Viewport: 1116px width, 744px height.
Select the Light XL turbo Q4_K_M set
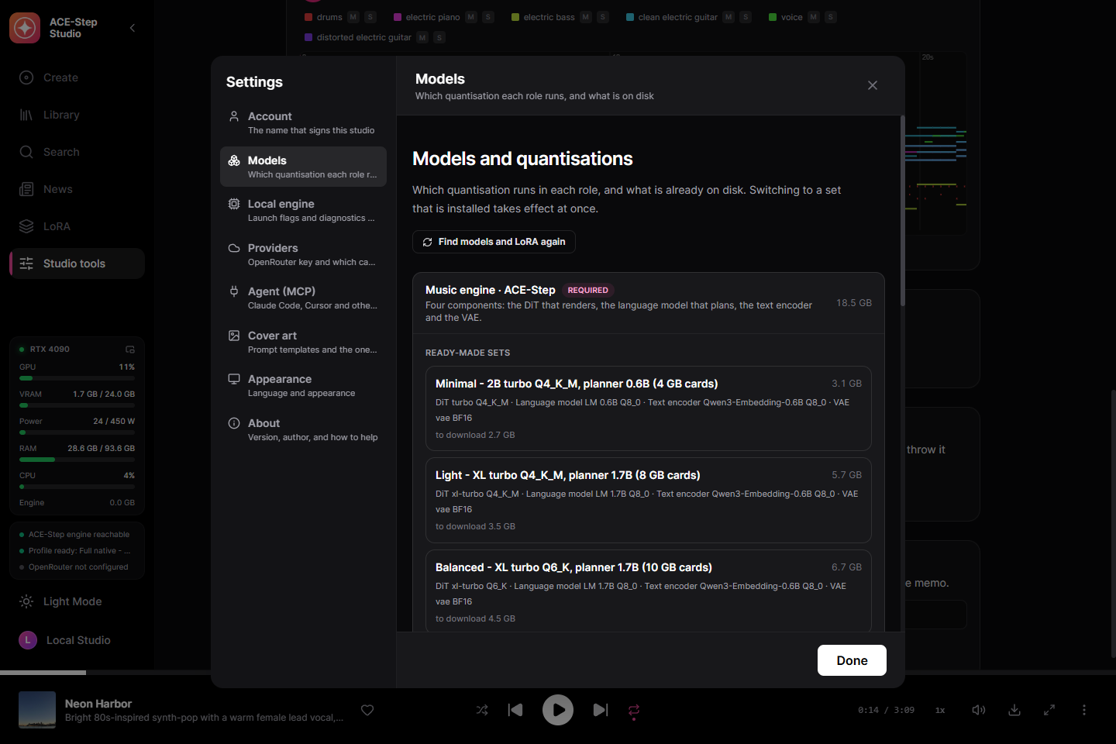pos(649,500)
